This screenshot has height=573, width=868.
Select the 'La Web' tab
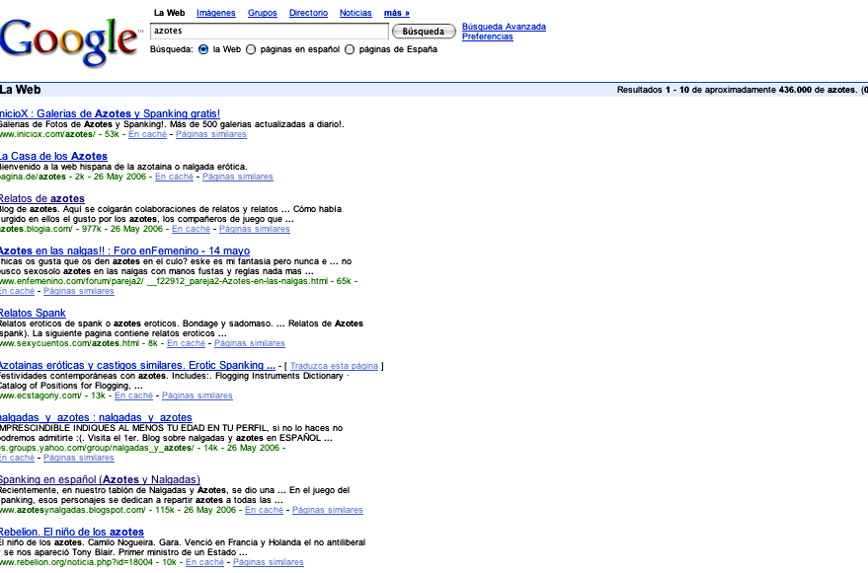pyautogui.click(x=170, y=13)
